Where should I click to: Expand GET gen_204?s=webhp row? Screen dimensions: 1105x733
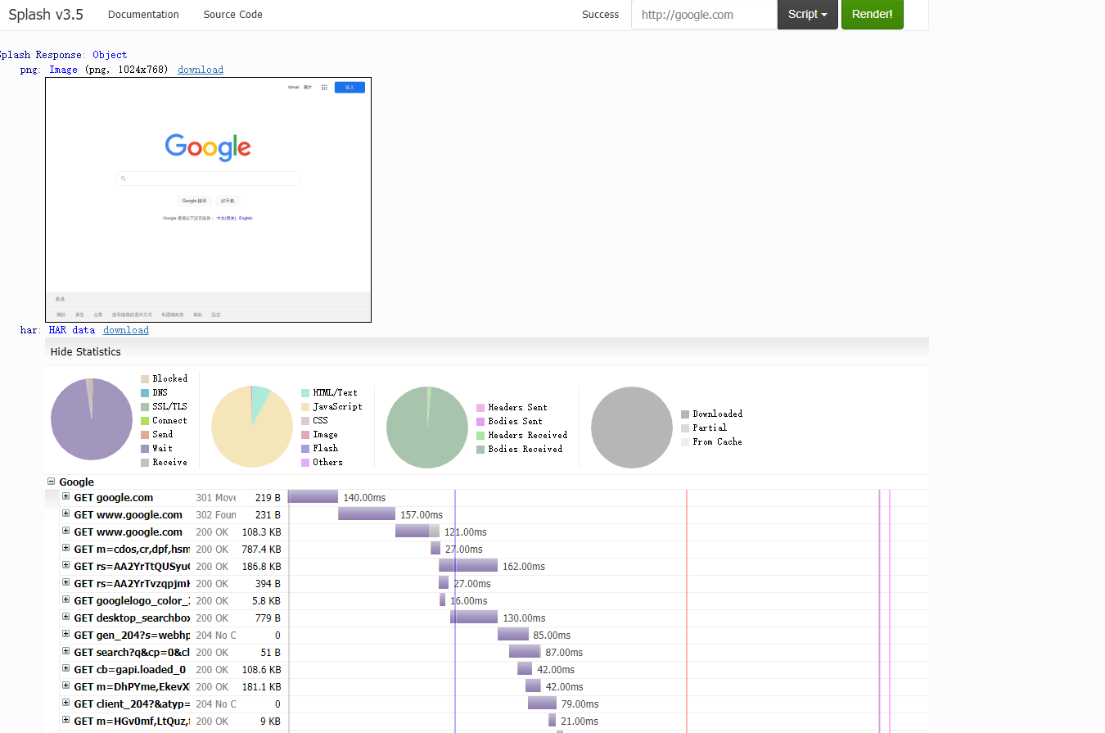tap(66, 635)
